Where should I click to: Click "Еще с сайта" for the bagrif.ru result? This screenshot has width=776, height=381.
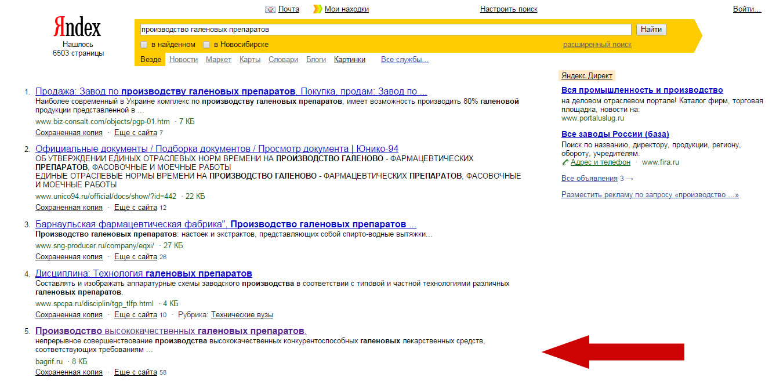pos(136,372)
